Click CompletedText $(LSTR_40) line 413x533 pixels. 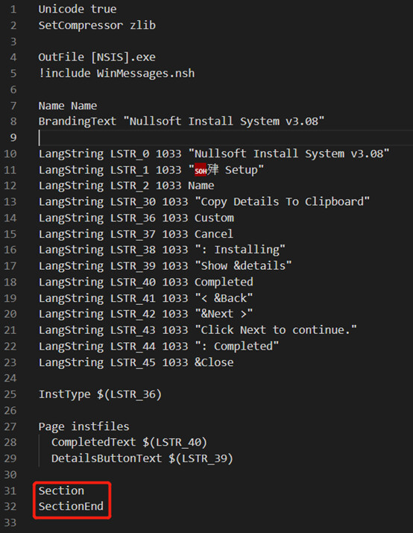[129, 442]
